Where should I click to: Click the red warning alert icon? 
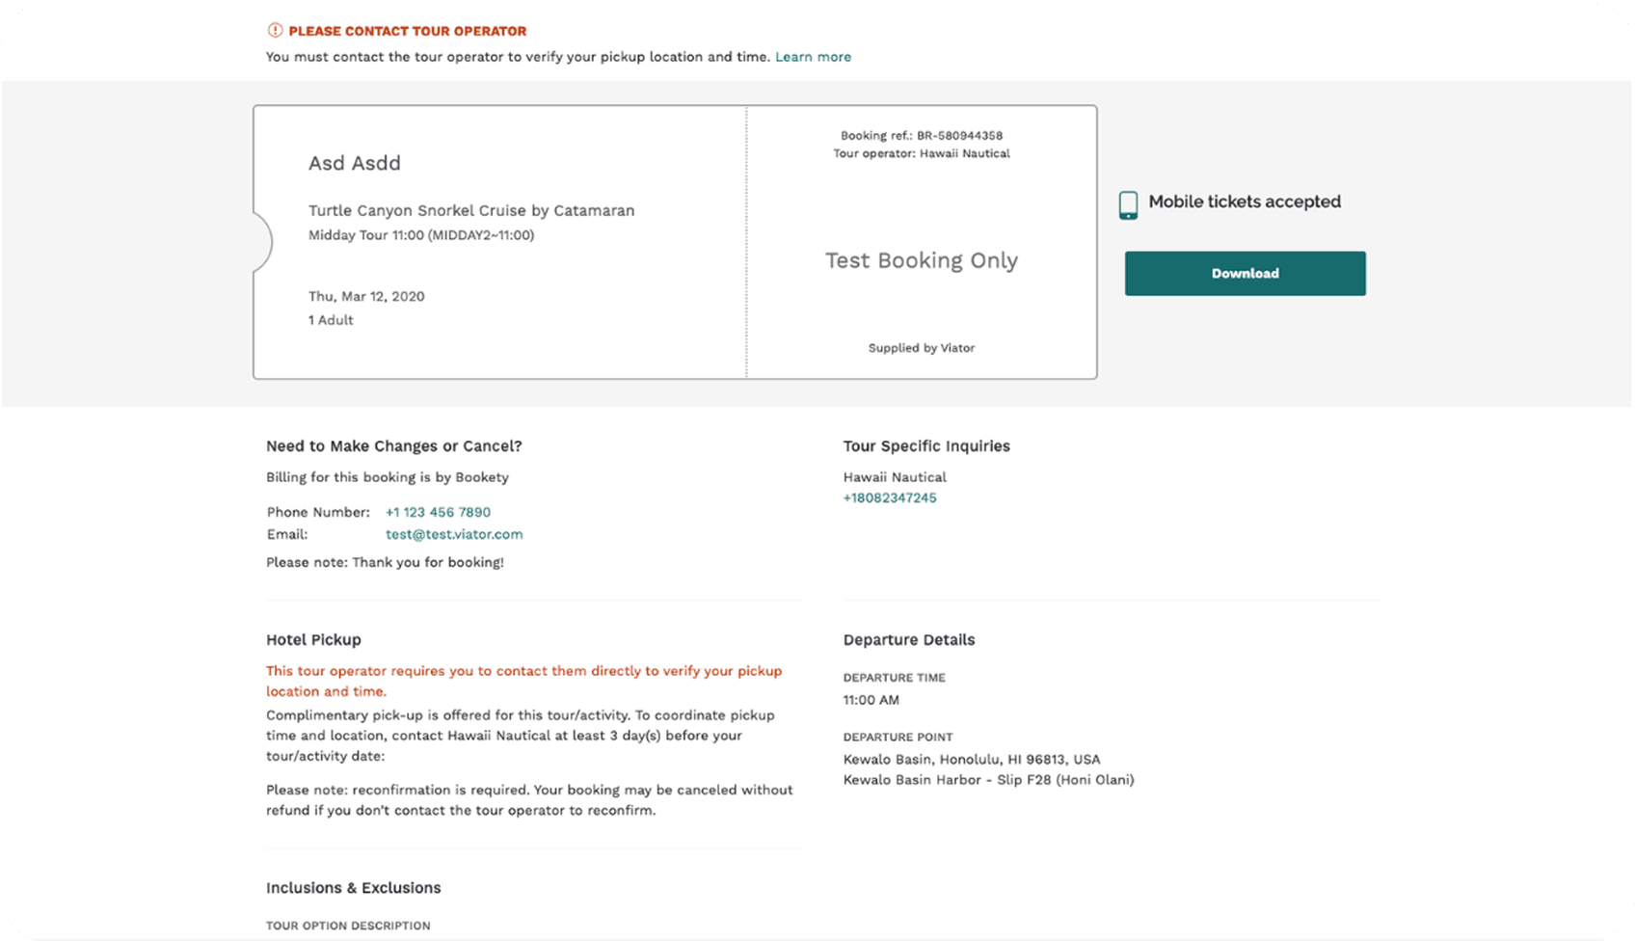coord(275,31)
